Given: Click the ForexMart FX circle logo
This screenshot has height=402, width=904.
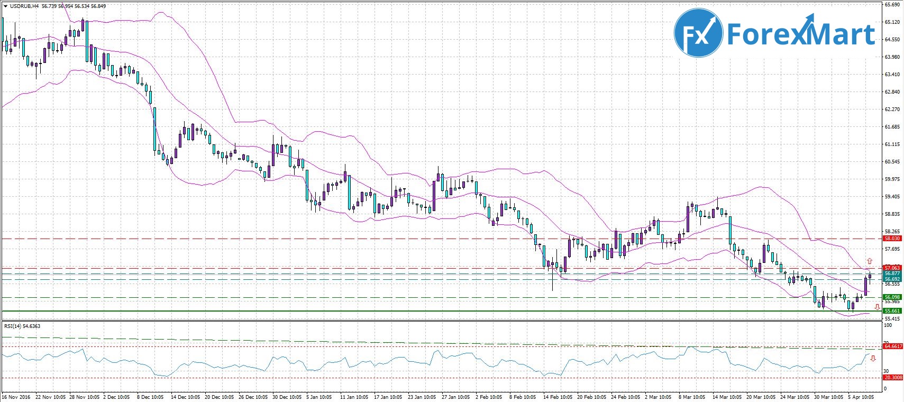Looking at the screenshot, I should 698,33.
